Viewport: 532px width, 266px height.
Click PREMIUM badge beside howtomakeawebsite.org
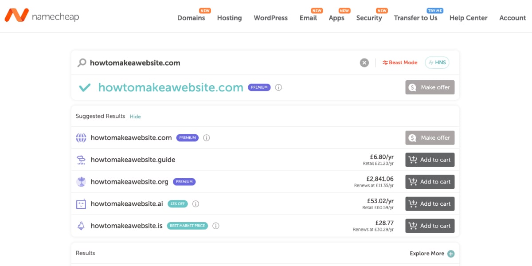184,182
